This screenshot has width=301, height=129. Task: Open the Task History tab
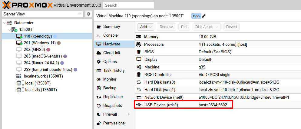tap(114, 71)
